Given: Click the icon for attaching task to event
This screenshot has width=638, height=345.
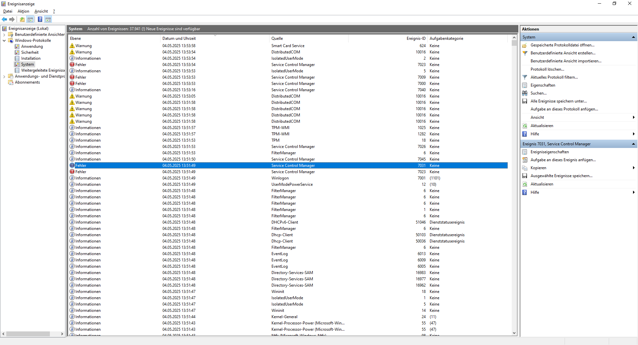Looking at the screenshot, I should (525, 160).
